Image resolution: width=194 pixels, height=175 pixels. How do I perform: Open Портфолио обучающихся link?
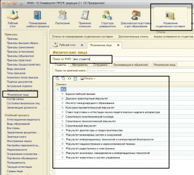tap(22, 158)
